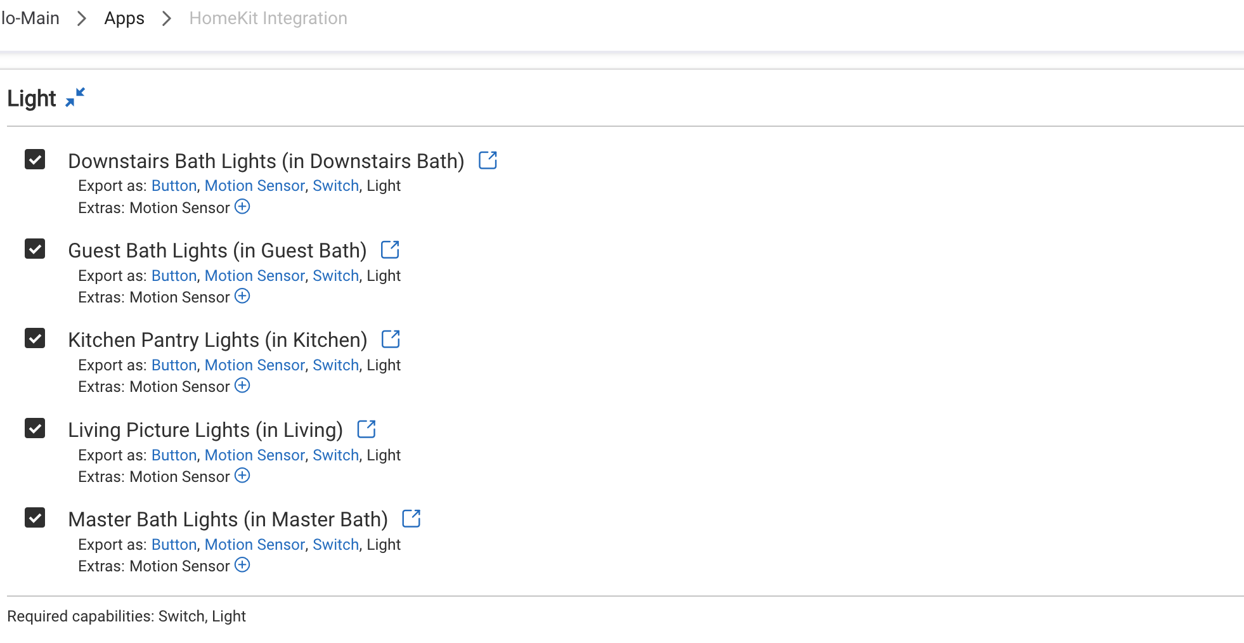Uncheck Downstairs Bath Lights checkbox
1244x643 pixels.
pyautogui.click(x=35, y=159)
